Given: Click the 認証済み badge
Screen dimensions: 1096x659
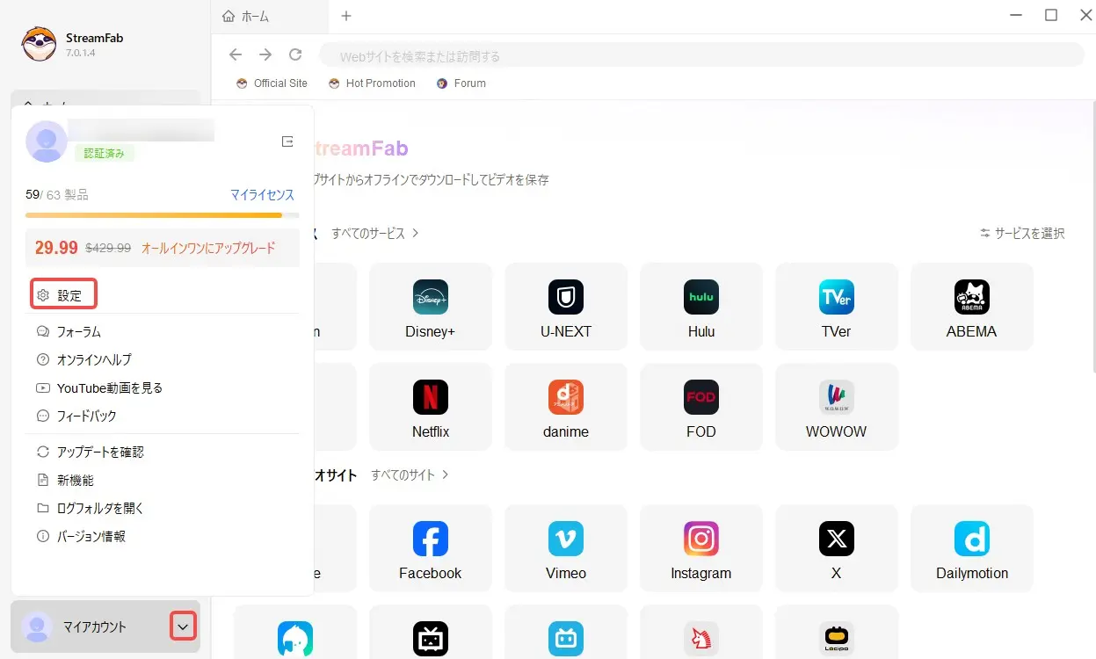Looking at the screenshot, I should (x=104, y=153).
